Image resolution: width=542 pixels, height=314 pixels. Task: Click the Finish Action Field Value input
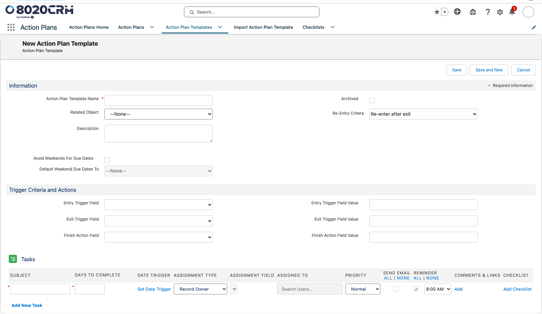pyautogui.click(x=423, y=237)
